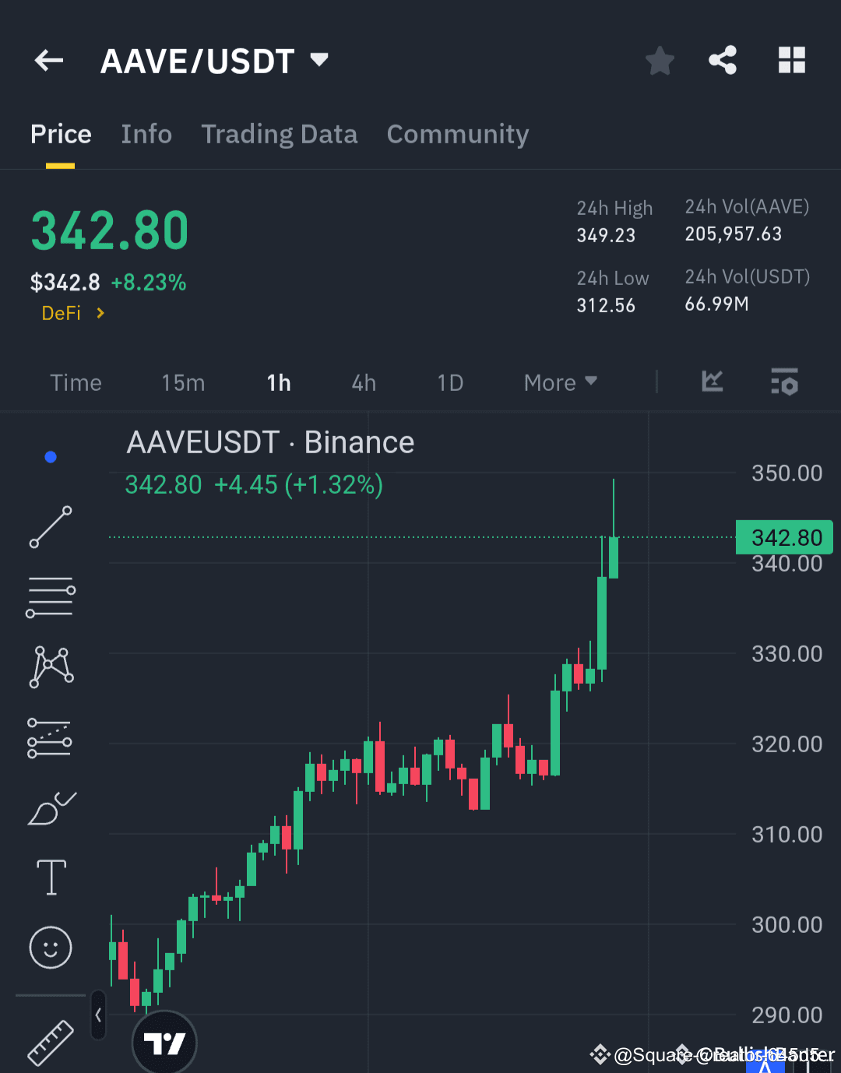Select the XABCD pattern drawing tool
This screenshot has width=841, height=1073.
50,666
